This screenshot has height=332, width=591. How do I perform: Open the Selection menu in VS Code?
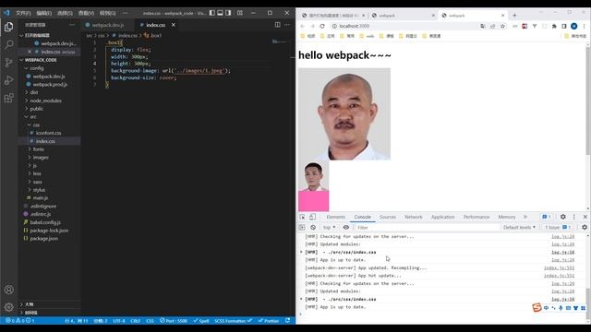point(65,13)
